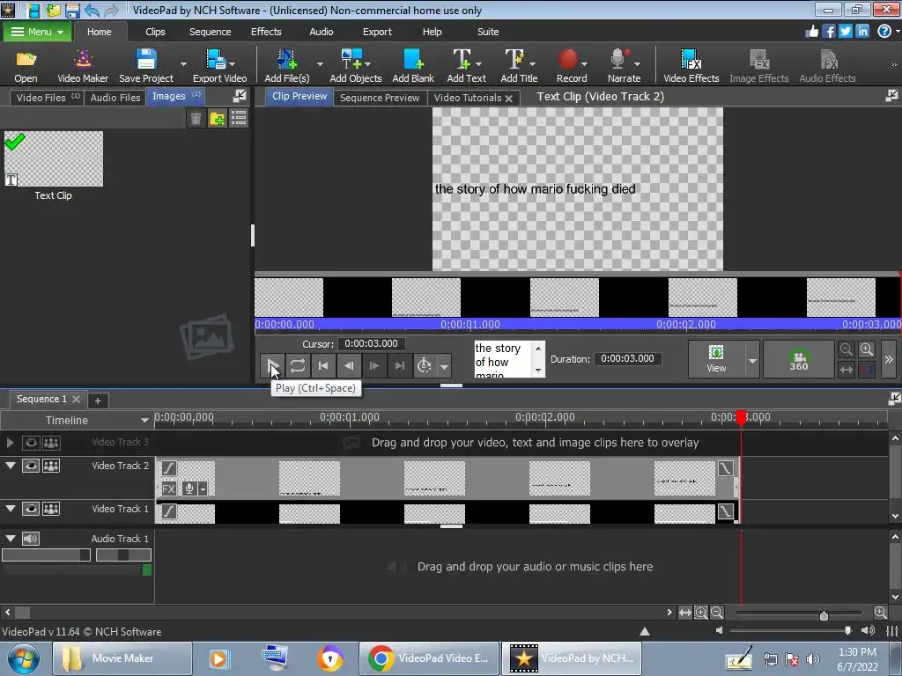Open the Clips ribbon tab
902x676 pixels.
coord(155,32)
